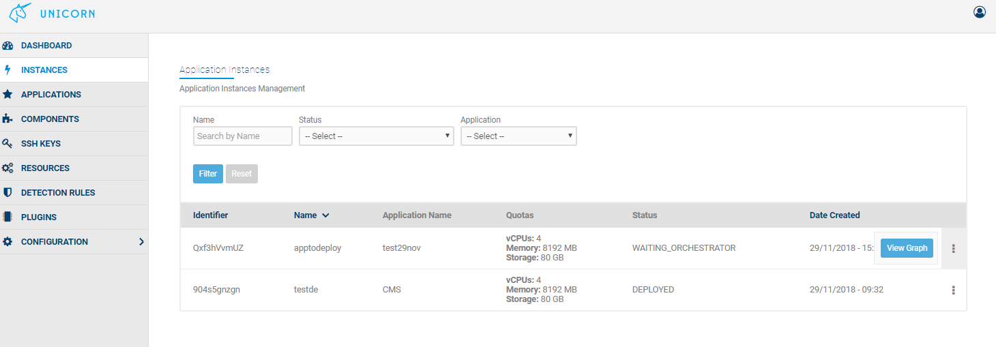The image size is (996, 347).
Task: Open the Status filter dropdown
Action: pyautogui.click(x=377, y=136)
